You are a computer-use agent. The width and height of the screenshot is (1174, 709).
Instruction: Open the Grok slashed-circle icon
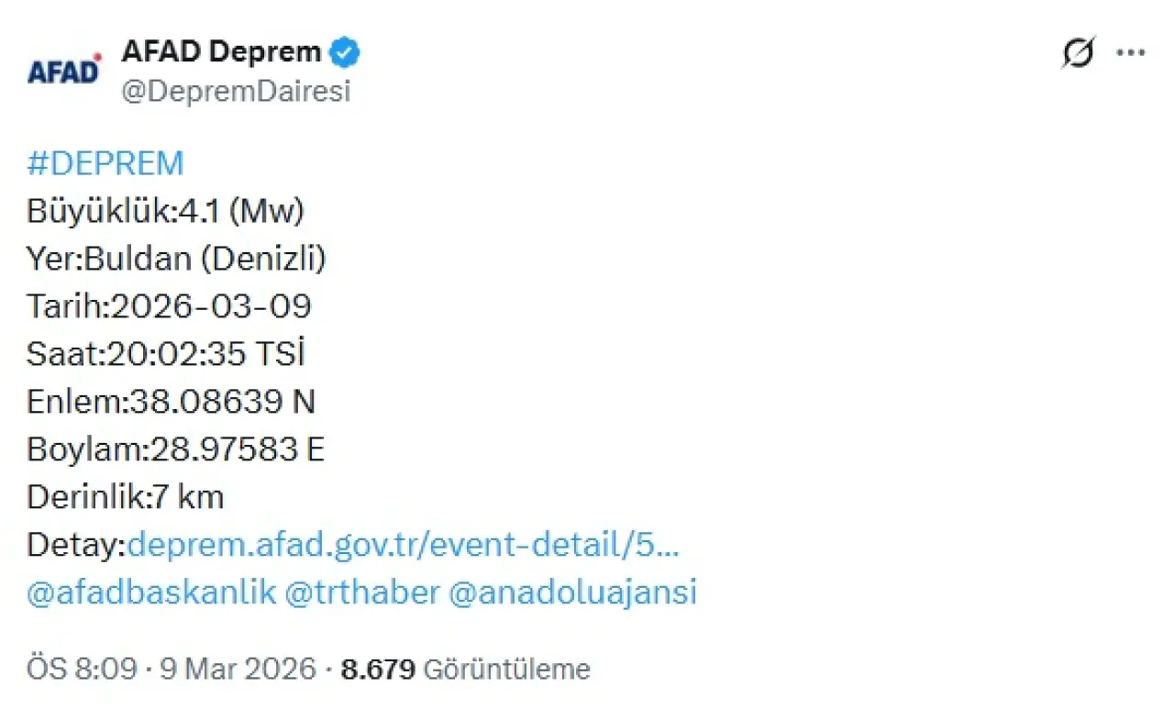coord(1077,53)
